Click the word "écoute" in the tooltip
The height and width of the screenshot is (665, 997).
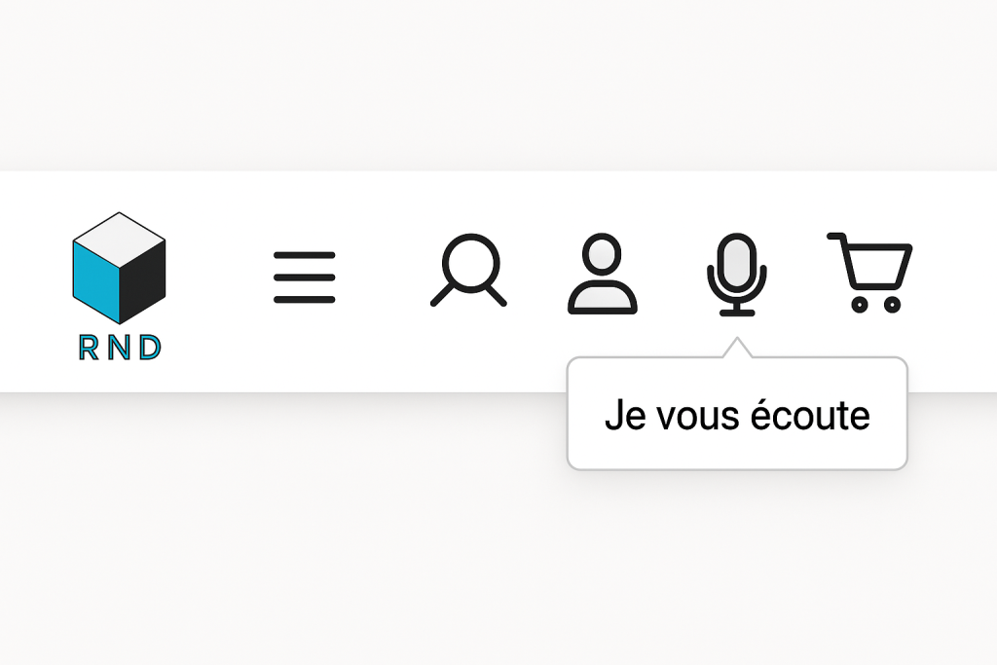coord(811,416)
